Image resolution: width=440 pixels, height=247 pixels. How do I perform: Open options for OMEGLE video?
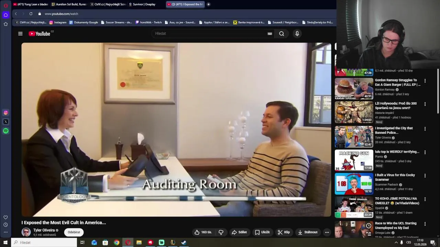tap(425, 199)
